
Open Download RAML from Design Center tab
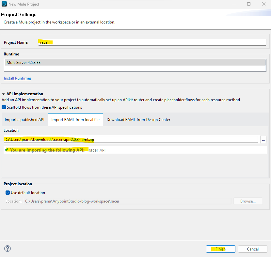138,120
